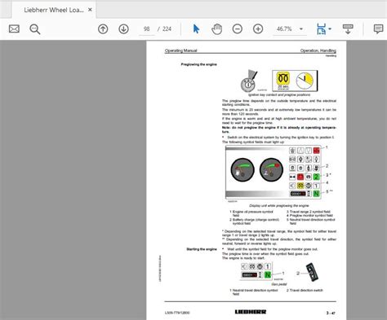387x320 pixels.
Task: Click the ignition key preglow illustration
Action: [x=278, y=81]
